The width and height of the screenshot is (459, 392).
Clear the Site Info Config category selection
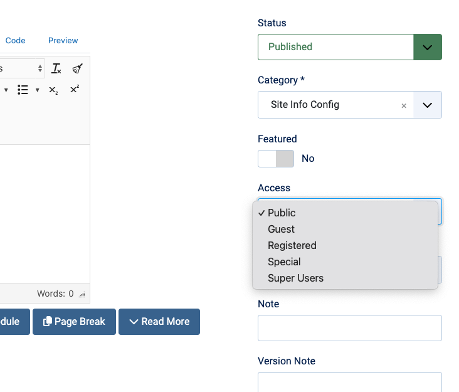click(x=404, y=105)
